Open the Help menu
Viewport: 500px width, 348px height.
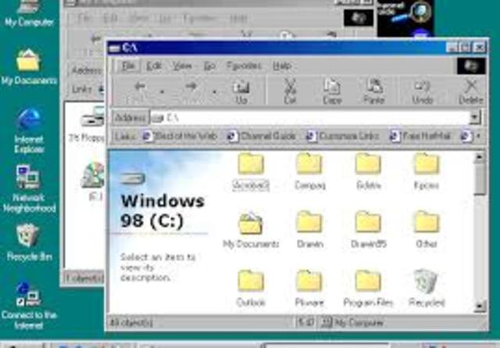(x=282, y=66)
